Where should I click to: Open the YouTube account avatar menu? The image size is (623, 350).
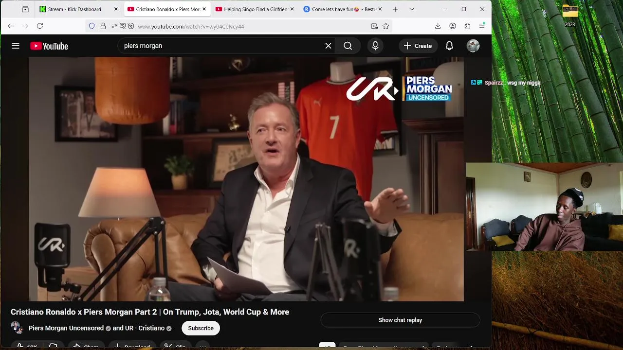coord(473,46)
